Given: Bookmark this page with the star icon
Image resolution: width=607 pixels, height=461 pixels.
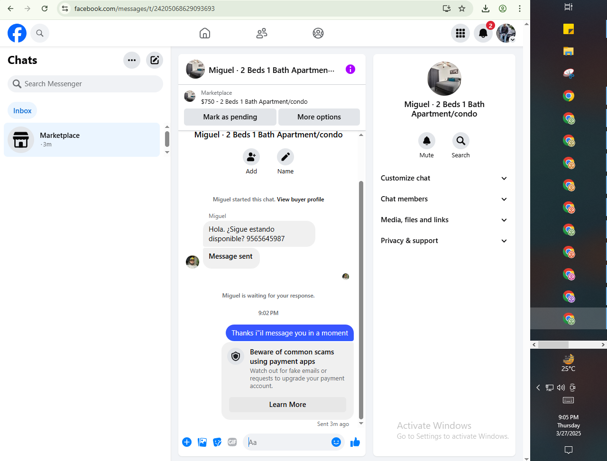Looking at the screenshot, I should pos(462,9).
